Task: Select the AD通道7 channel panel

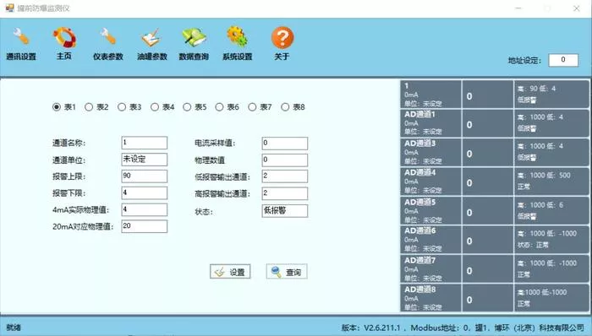Action: pos(495,269)
